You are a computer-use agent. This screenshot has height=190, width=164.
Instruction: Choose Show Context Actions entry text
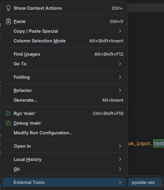pos(38,8)
